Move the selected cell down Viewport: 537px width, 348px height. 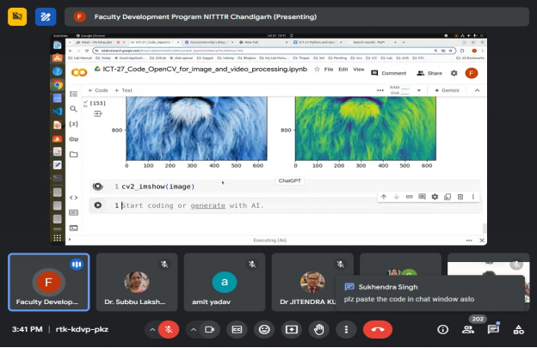396,197
